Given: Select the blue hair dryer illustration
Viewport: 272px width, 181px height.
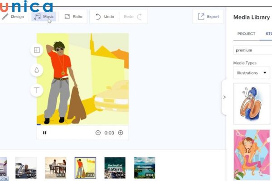Looking at the screenshot, I should 252,104.
